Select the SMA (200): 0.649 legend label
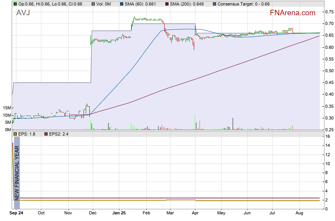Viewport: 335px width, 221px height. tap(186, 4)
